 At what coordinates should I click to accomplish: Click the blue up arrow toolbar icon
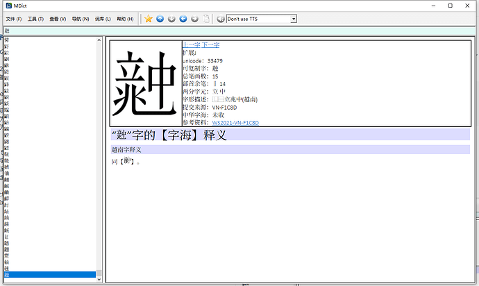click(x=160, y=19)
